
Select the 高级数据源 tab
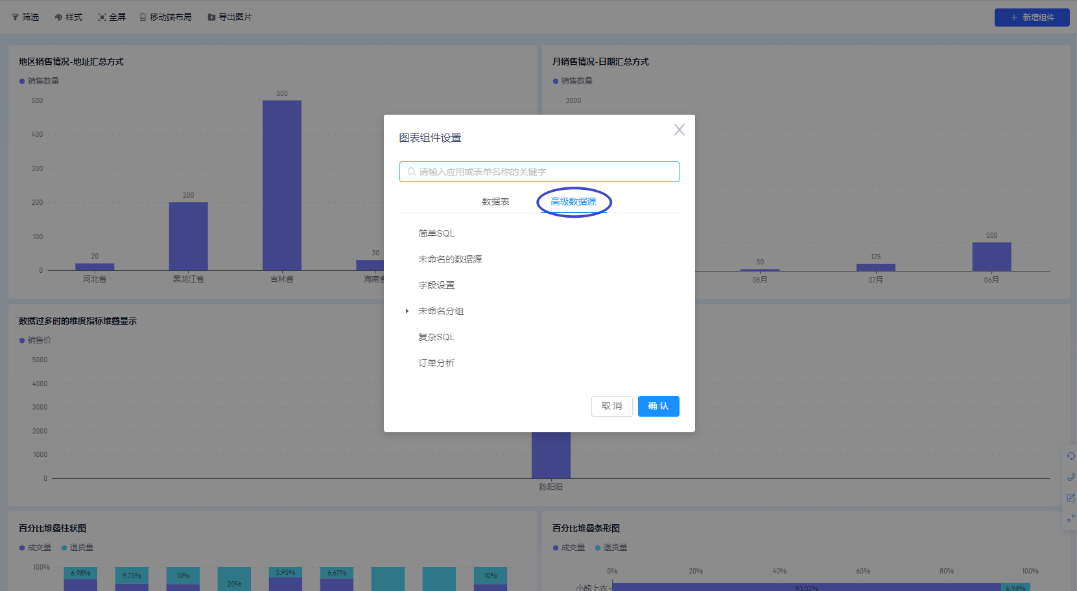pos(573,202)
